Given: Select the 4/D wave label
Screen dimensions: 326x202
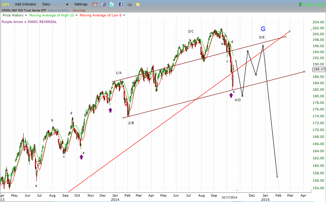Looking at the screenshot, I should [x=238, y=100].
